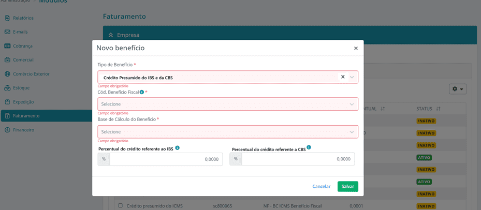Viewport: 481px width, 210px height.
Task: Click Cancelar link in dialog
Action: 321,186
